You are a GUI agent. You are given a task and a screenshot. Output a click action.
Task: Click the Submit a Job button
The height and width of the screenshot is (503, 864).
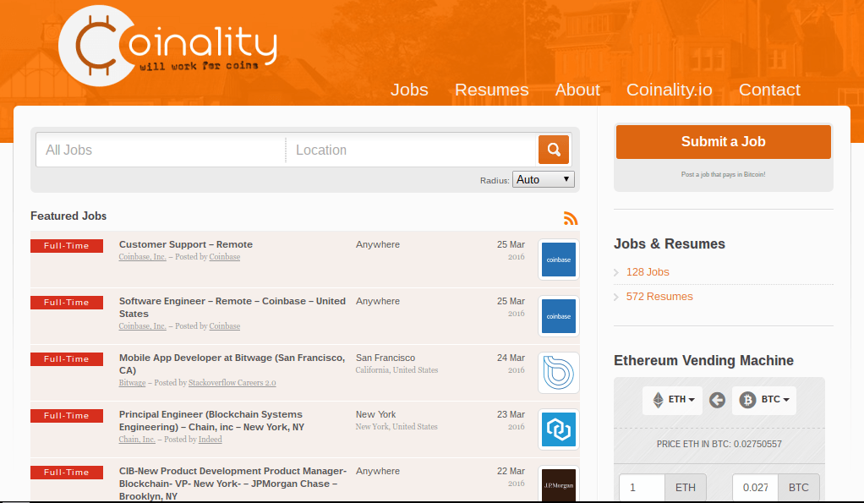pos(723,142)
